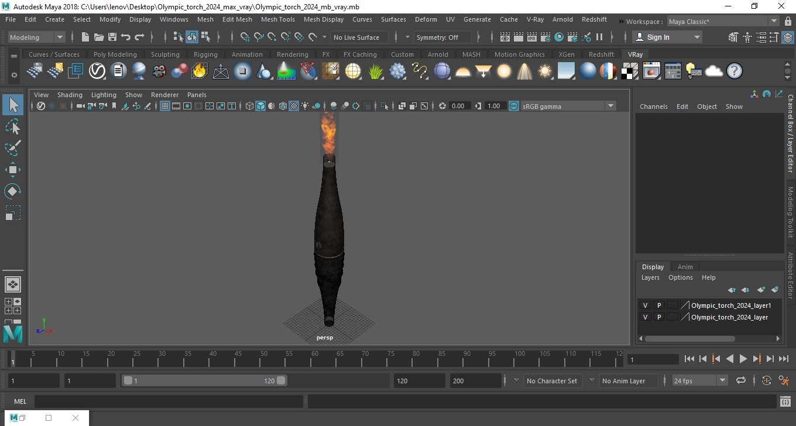Click the V-Ray sun light shelf icon
The width and height of the screenshot is (796, 426).
[x=545, y=71]
